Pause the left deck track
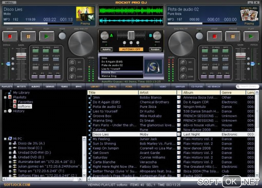 coord(28,36)
